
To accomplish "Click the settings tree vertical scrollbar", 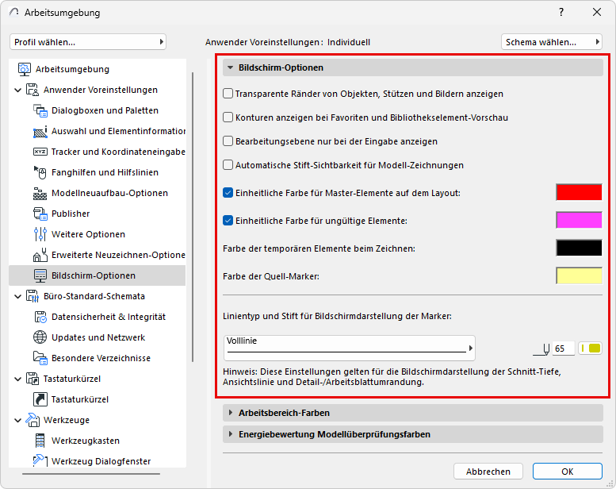I will click(193, 217).
